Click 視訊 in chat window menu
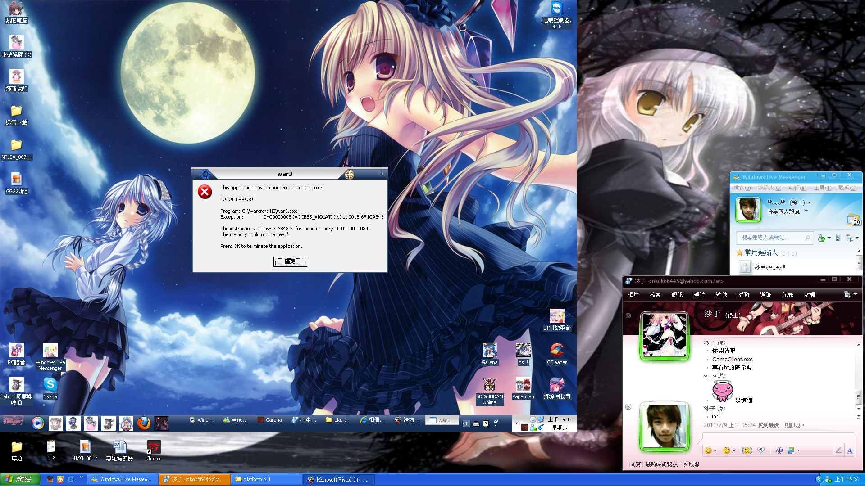Image resolution: width=865 pixels, height=486 pixels. (677, 295)
